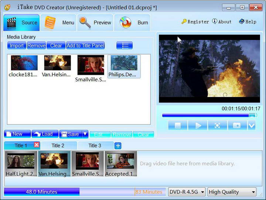Stop video playback
The image size is (266, 200).
(178, 126)
